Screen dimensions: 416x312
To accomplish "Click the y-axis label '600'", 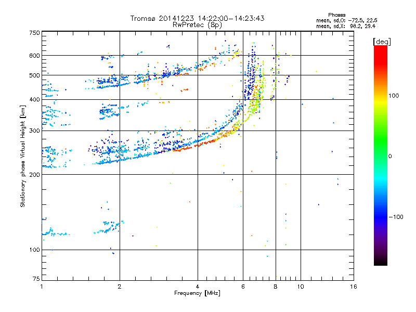I will (x=34, y=56).
